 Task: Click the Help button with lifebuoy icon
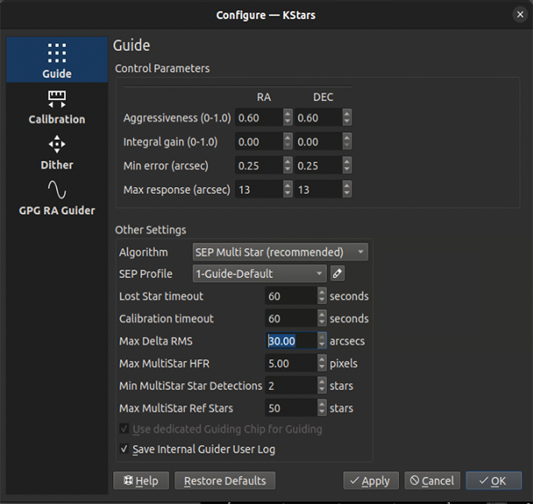coord(140,481)
